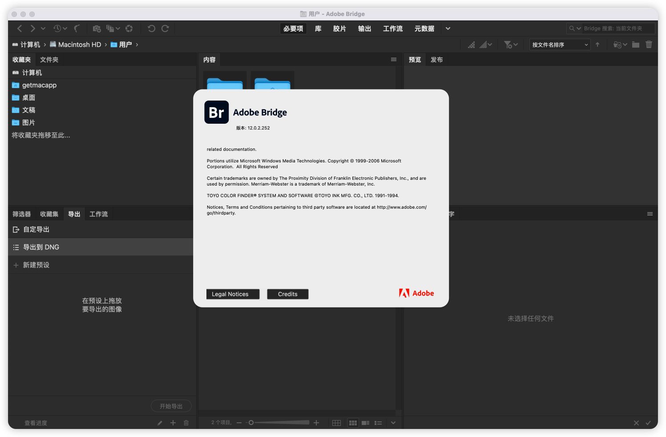Open parent folder or favorites dropdown arrow
Screen dimensions: 666x437
43,28
